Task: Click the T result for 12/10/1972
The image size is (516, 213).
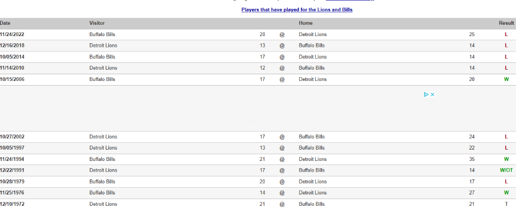Action: click(507, 204)
